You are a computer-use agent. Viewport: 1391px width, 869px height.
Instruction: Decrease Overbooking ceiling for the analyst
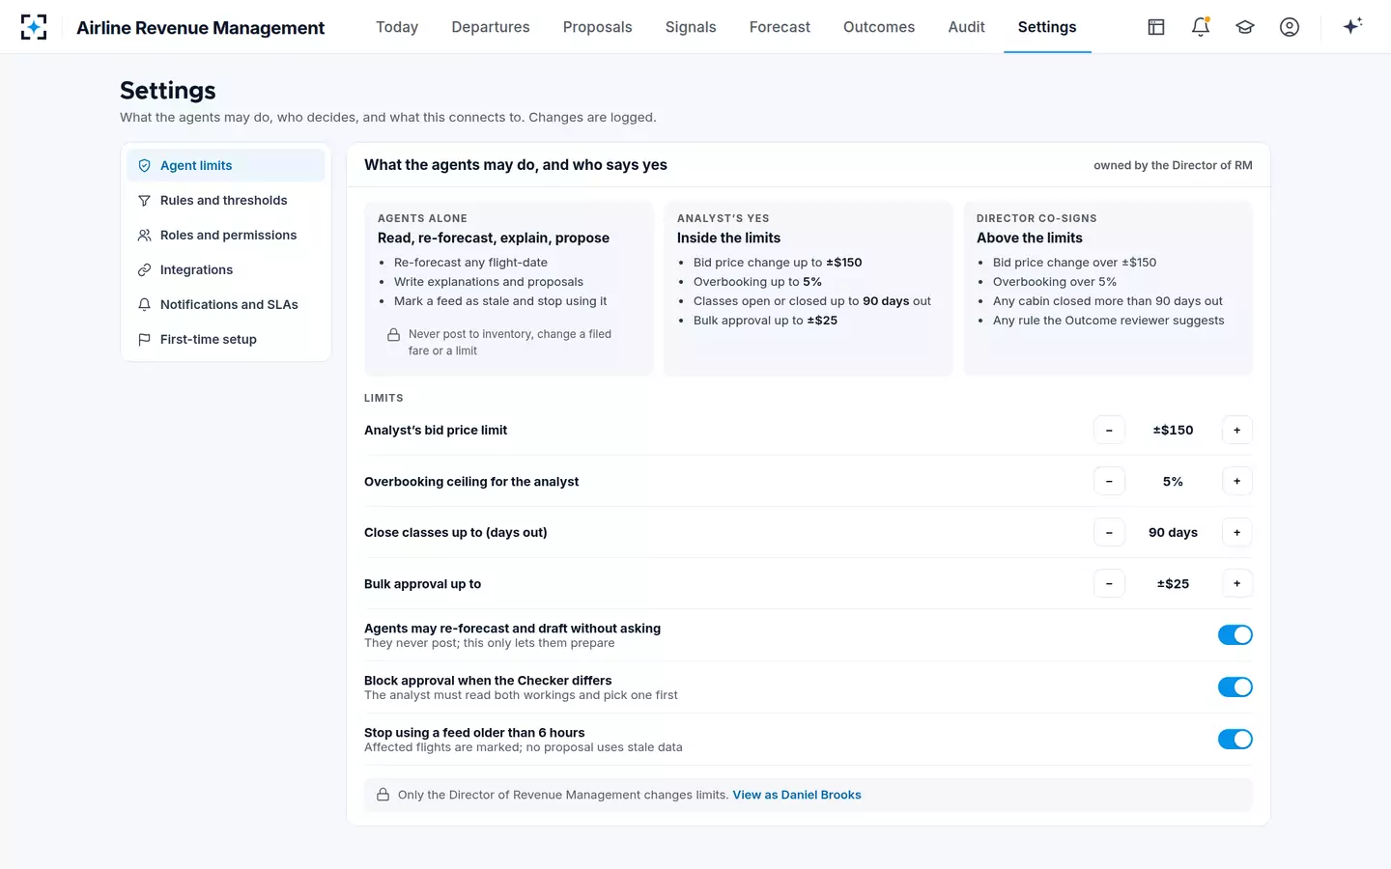[1109, 481]
